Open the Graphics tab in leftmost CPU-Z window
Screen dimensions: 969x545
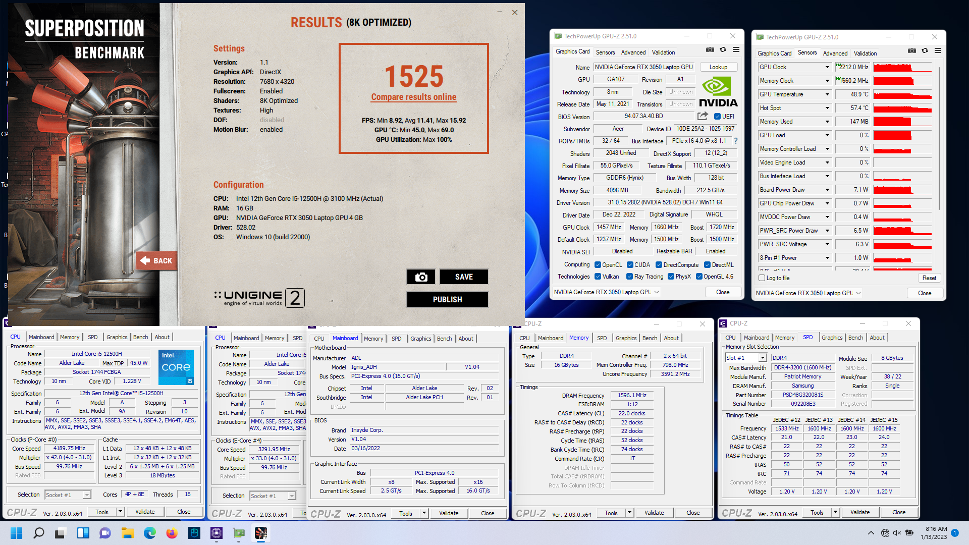coord(117,337)
